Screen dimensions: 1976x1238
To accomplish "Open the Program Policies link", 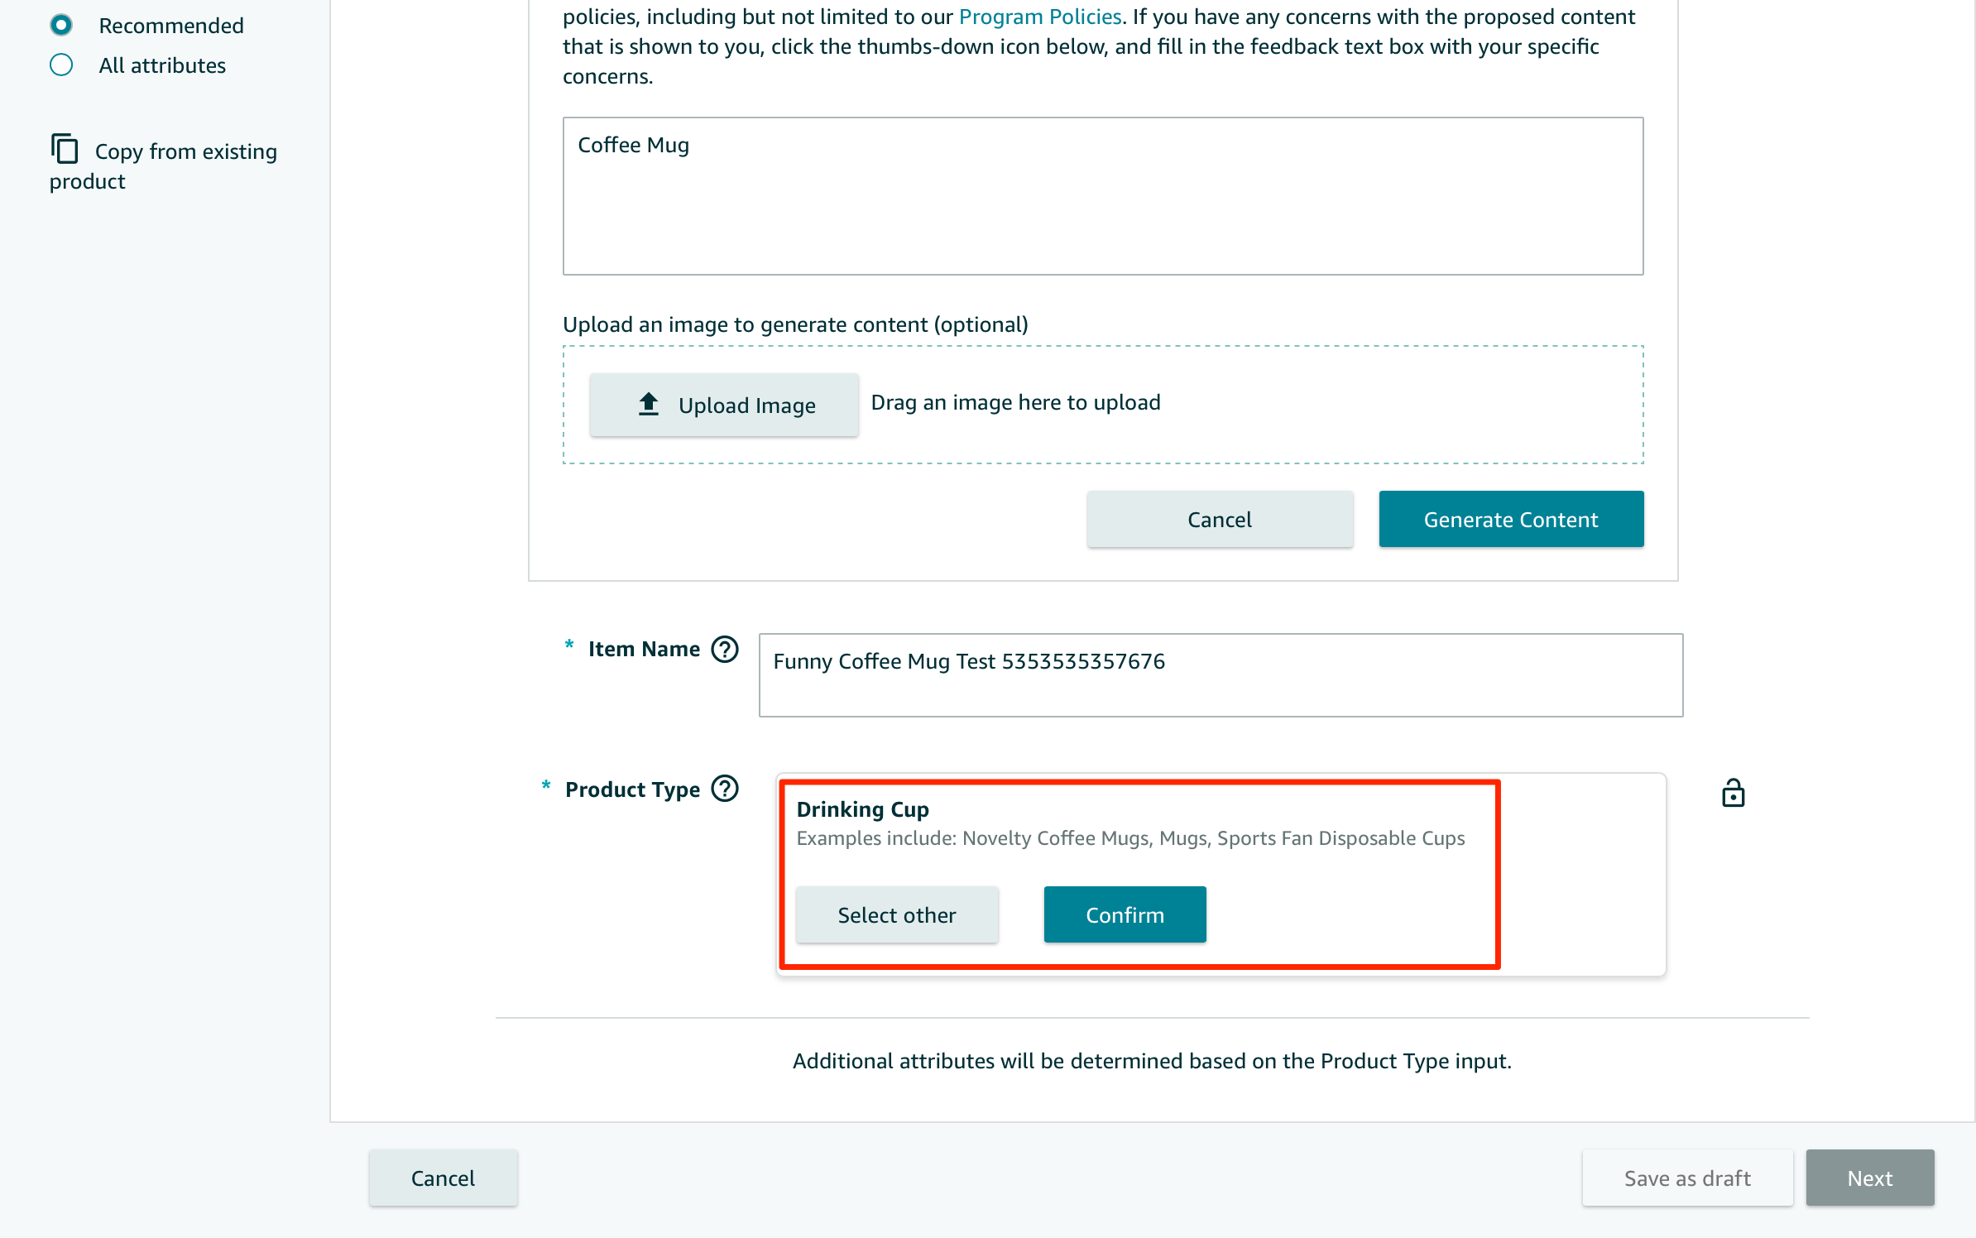I will click(x=1039, y=16).
